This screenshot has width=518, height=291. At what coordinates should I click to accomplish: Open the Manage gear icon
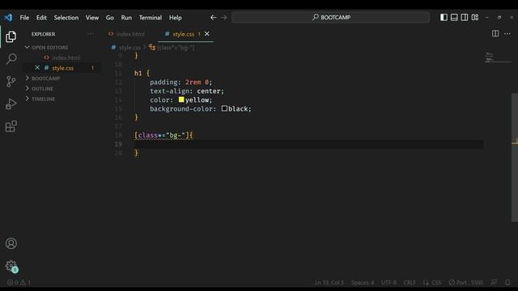tap(11, 266)
